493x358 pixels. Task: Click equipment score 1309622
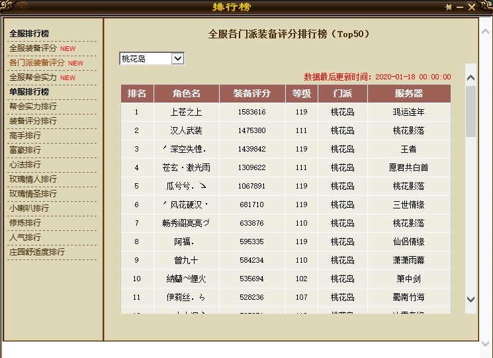(252, 167)
